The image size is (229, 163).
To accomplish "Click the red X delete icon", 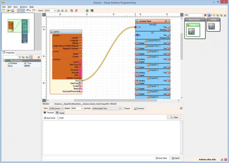I will pyautogui.click(x=76, y=10).
